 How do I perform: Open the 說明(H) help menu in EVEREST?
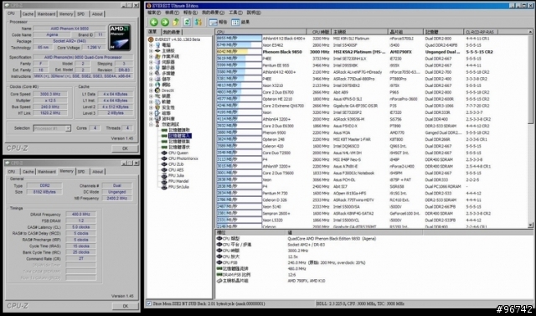pyautogui.click(x=254, y=13)
